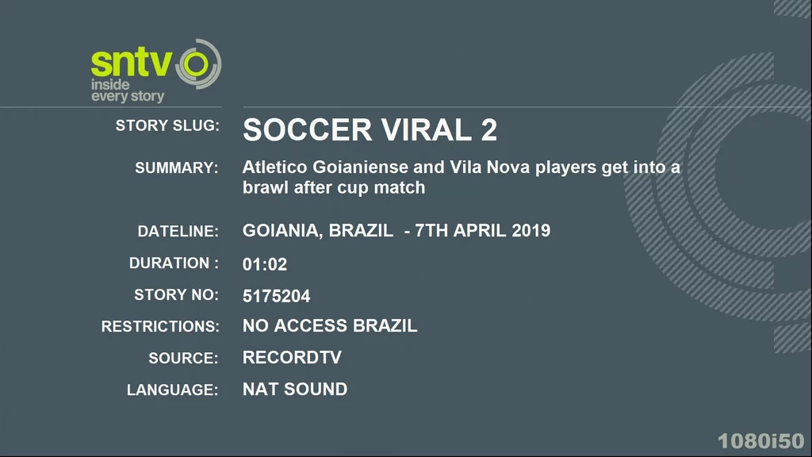Click the SUMMARY label
The width and height of the screenshot is (812, 457).
pos(177,168)
